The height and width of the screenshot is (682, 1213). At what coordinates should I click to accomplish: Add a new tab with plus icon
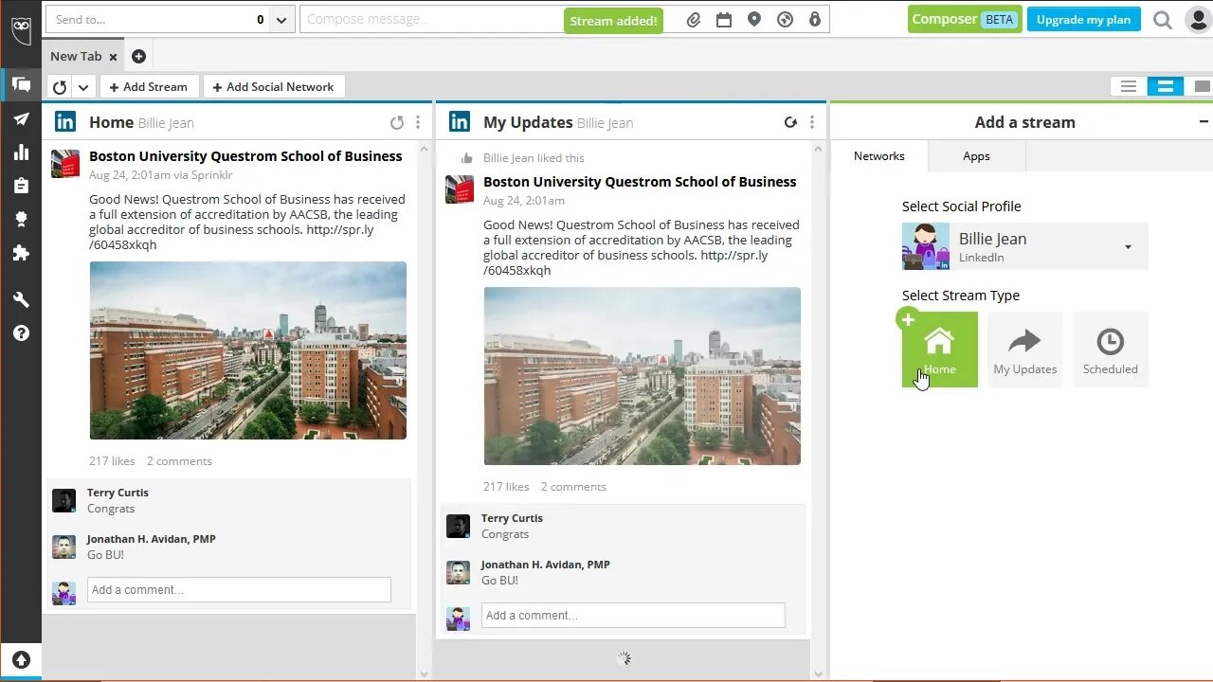pos(138,57)
